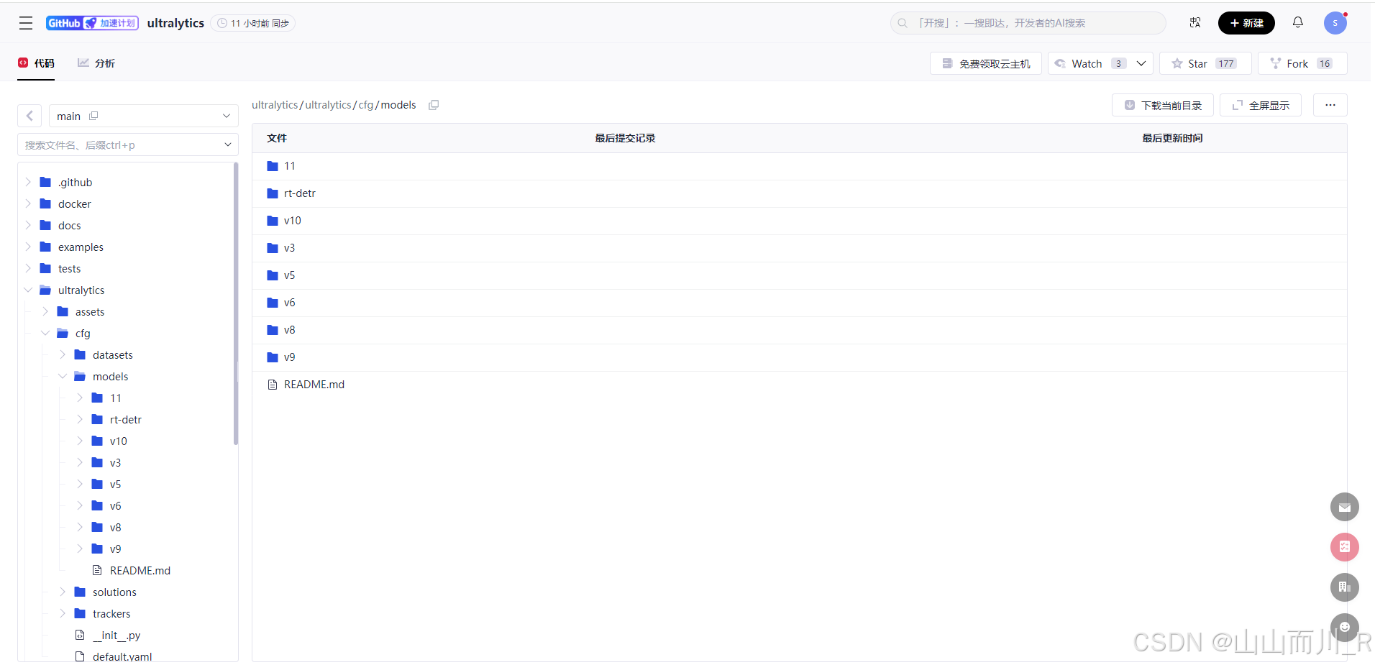Open v9 folder in file list
The height and width of the screenshot is (665, 1375).
coord(289,357)
